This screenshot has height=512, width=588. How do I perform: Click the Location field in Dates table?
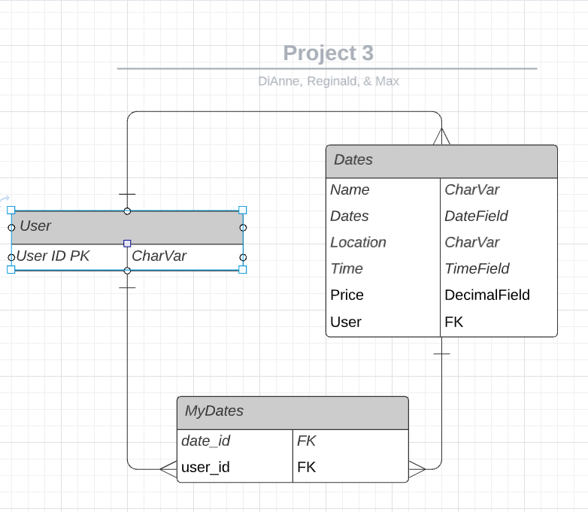point(383,242)
